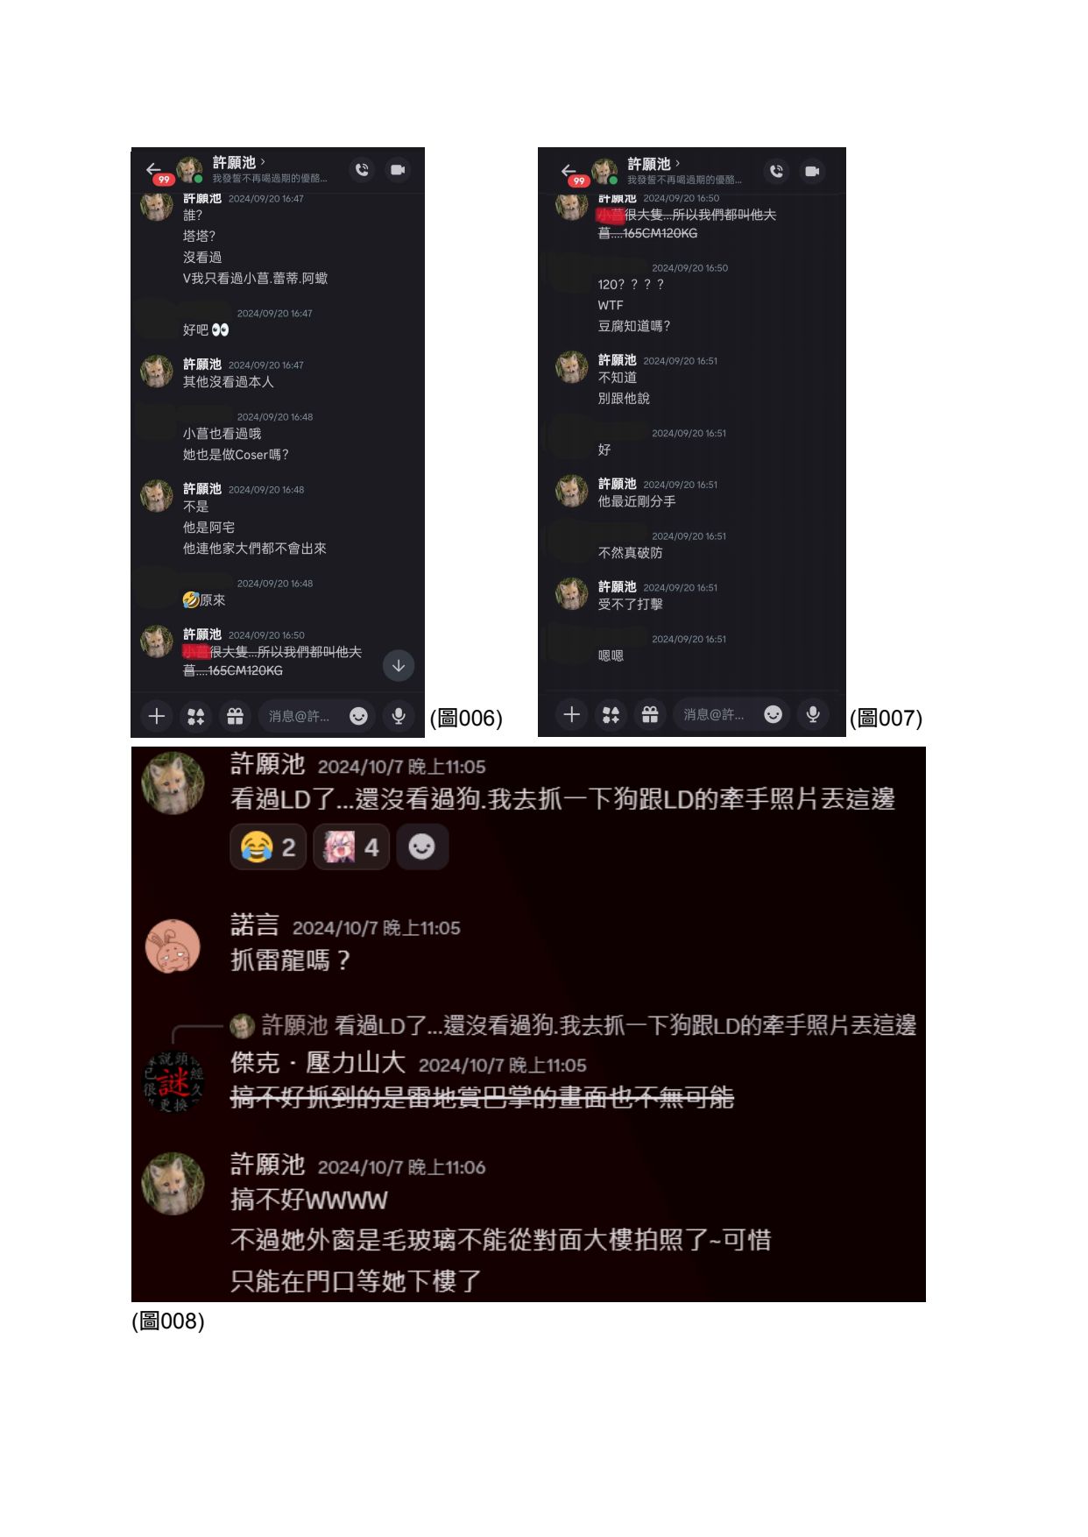1088x1537 pixels.
Task: Add a reaction with the smiley button
Action: (422, 846)
